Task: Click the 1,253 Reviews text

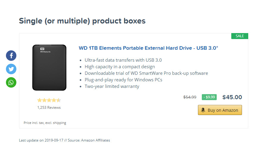Action: [x=49, y=108]
